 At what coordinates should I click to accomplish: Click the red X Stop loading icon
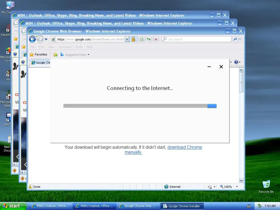coord(156,39)
